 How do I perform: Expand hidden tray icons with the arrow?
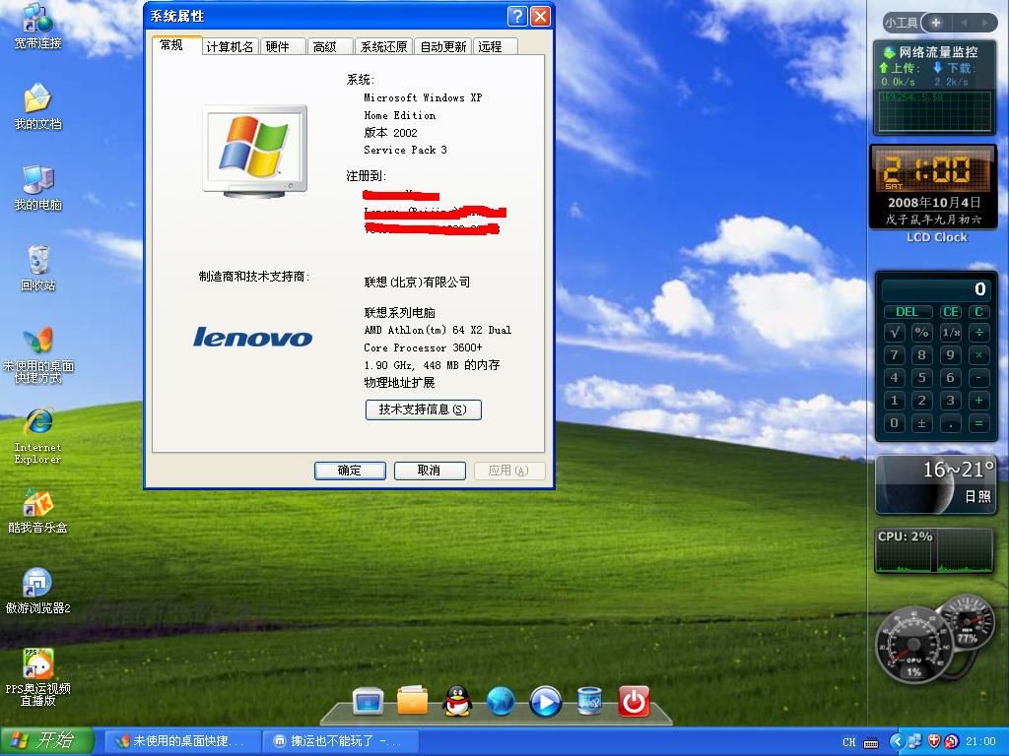point(897,741)
